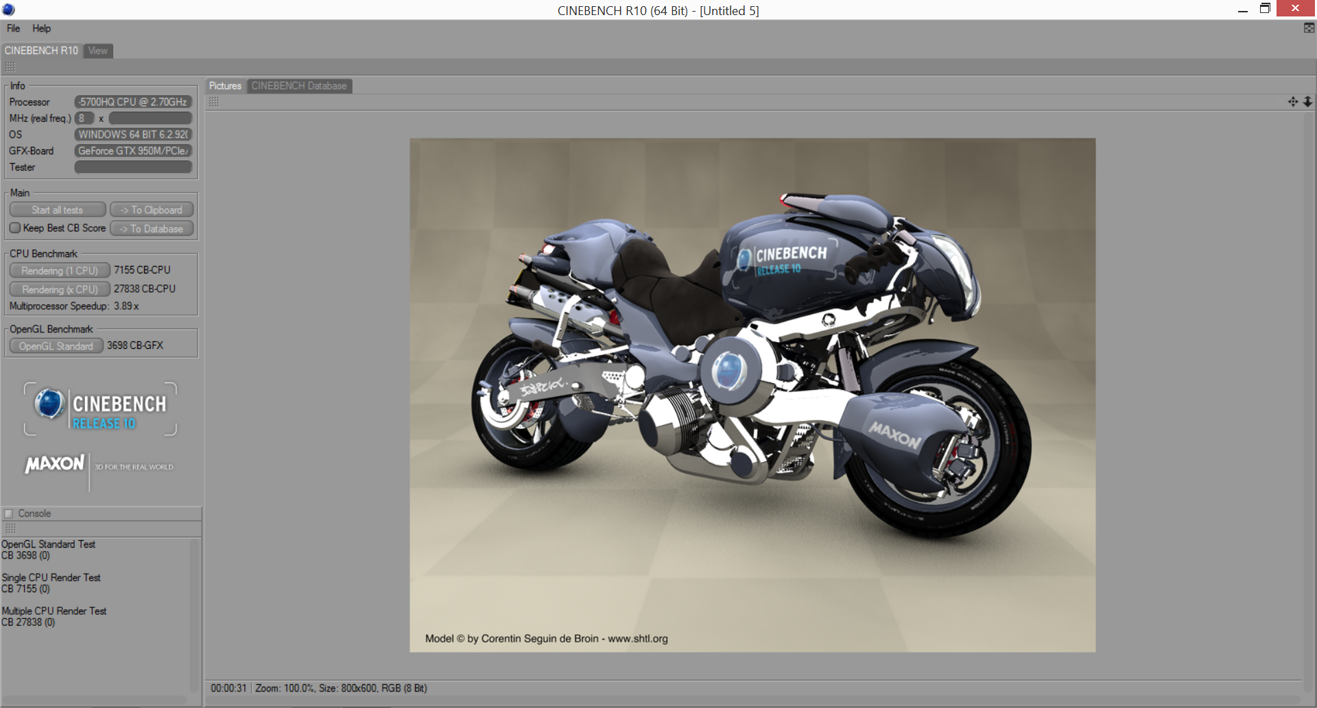
Task: Click the rendered motorcycle image
Action: coord(752,395)
